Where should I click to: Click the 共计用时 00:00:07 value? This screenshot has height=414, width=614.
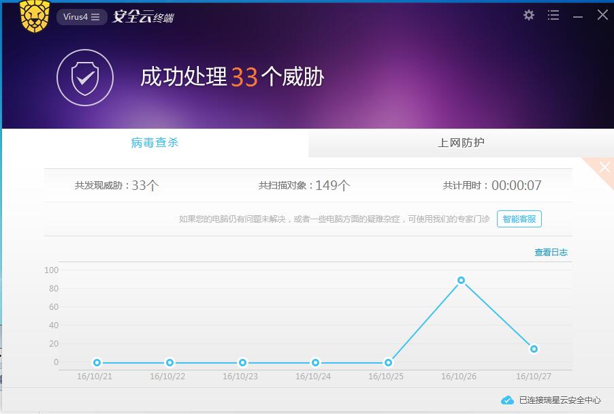pos(517,185)
